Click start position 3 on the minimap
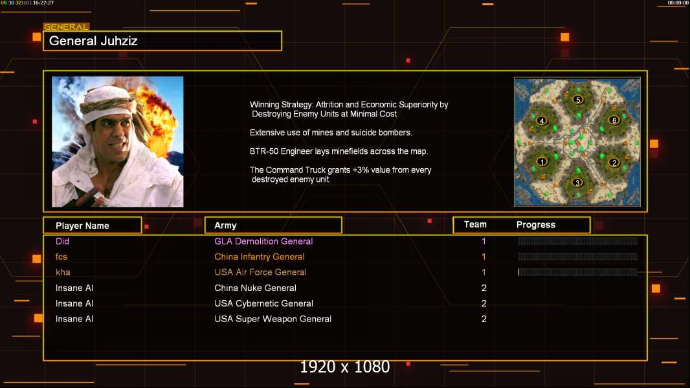Image resolution: width=690 pixels, height=388 pixels. (x=577, y=182)
